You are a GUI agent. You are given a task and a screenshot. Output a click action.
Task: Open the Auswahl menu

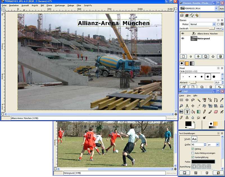click(25, 5)
